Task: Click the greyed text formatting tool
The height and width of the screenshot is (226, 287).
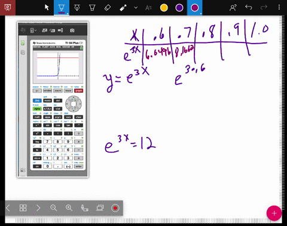Action: [x=148, y=8]
